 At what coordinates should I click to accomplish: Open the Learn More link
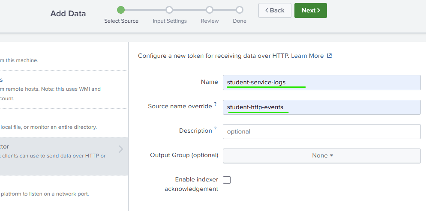[x=307, y=56]
